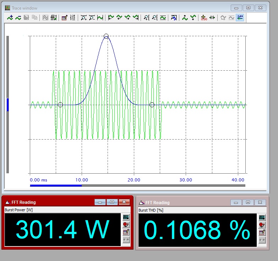
Task: Click the greyed-out waveform lines icon
Action: pyautogui.click(x=231, y=17)
